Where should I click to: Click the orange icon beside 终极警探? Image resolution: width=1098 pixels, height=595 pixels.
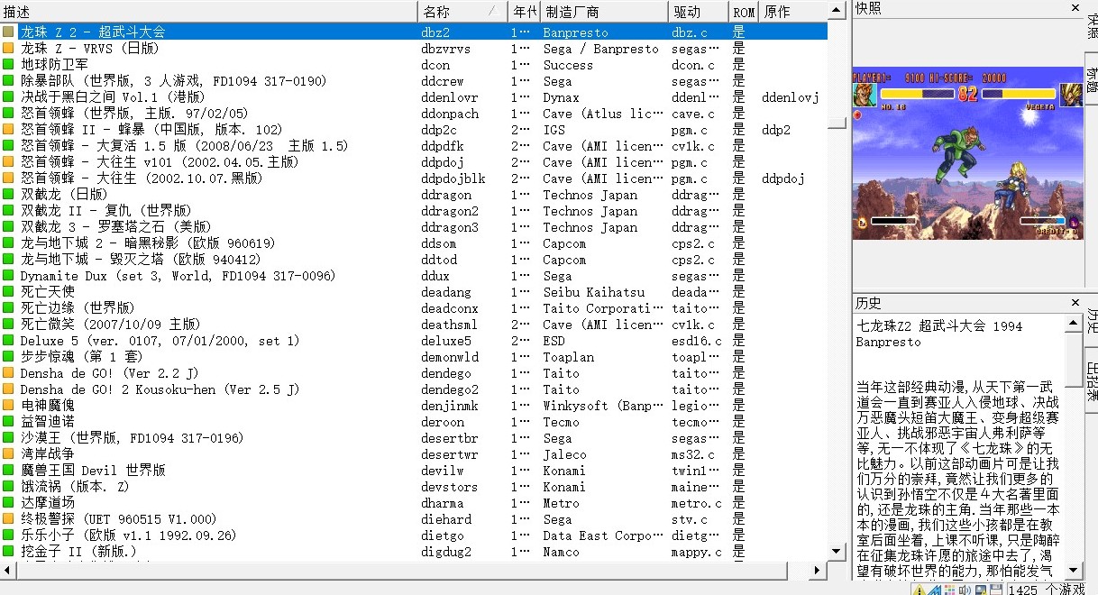[x=9, y=519]
